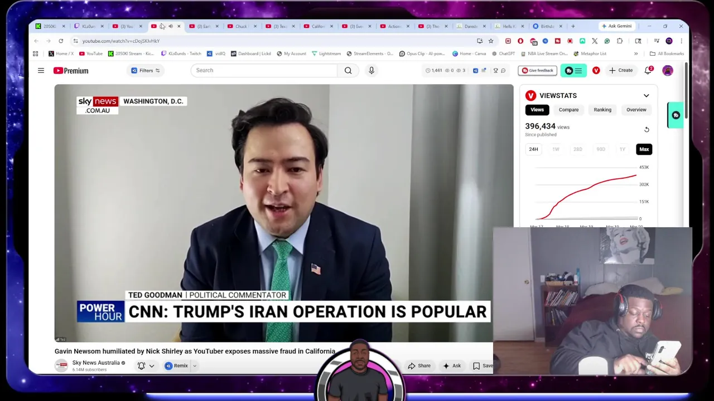Select the 90D time range
Screen dimensions: 714x401
[600, 149]
